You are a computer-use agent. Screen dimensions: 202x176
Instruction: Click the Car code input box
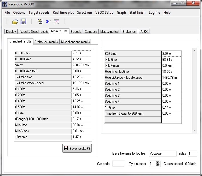118,164
